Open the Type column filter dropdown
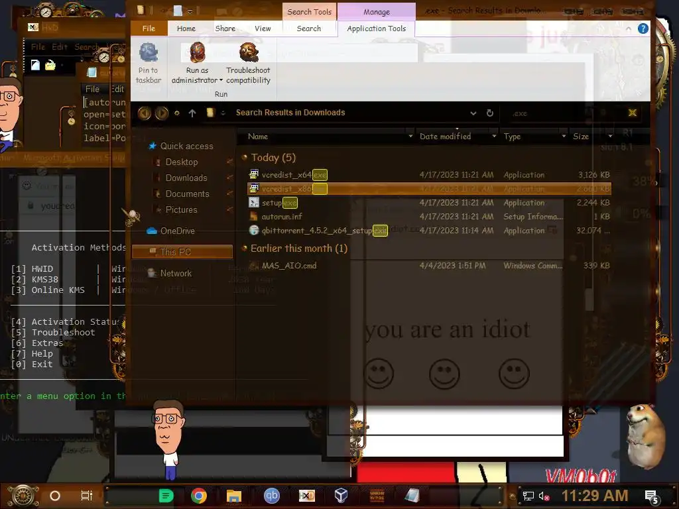Viewport: 679px width, 509px height. pos(564,137)
